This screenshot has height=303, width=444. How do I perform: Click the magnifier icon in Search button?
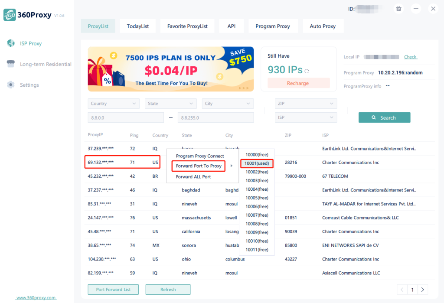point(374,117)
